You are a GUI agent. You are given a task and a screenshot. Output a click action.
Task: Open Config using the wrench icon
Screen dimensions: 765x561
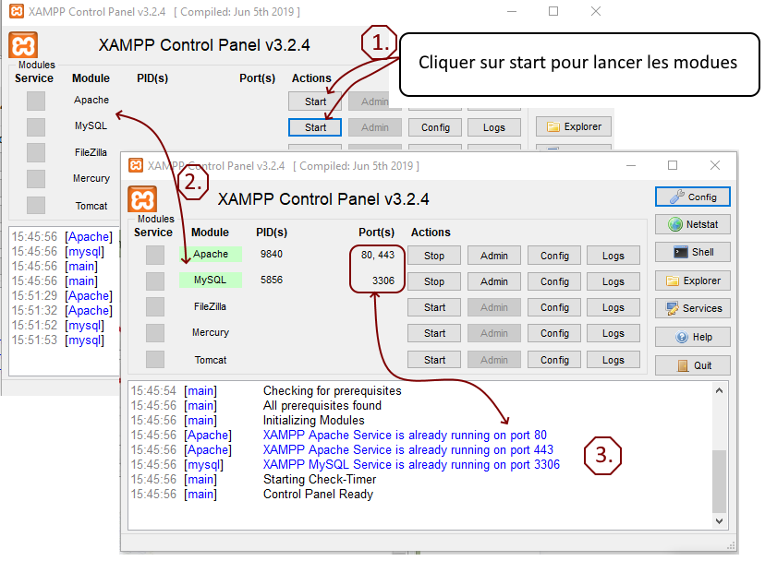coord(692,197)
